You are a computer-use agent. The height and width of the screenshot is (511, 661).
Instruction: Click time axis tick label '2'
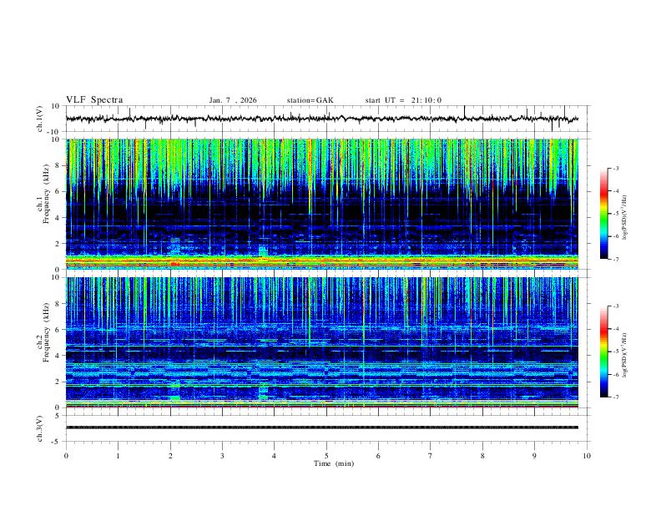[170, 456]
